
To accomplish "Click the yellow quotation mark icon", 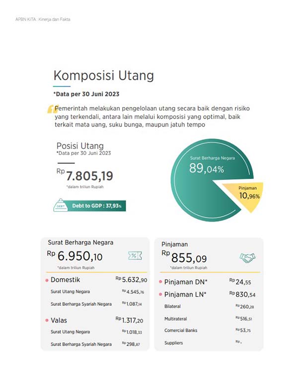I will [x=51, y=110].
